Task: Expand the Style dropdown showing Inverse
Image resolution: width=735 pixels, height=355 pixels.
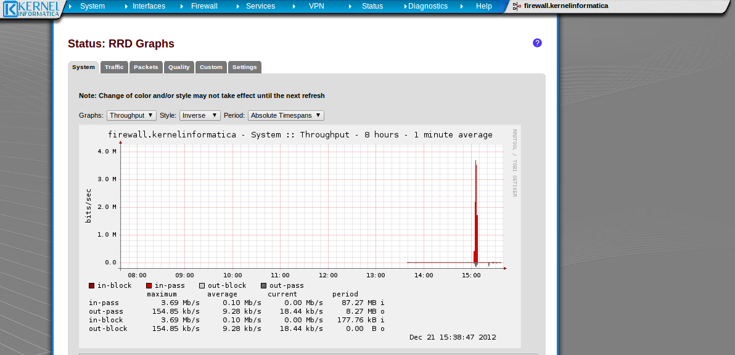Action: [200, 115]
